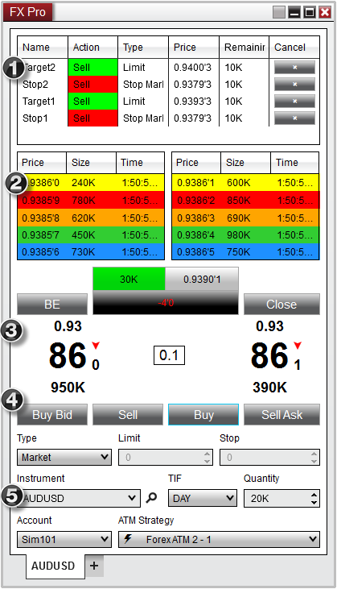Open the TIF dropdown showing DAY

pyautogui.click(x=203, y=498)
